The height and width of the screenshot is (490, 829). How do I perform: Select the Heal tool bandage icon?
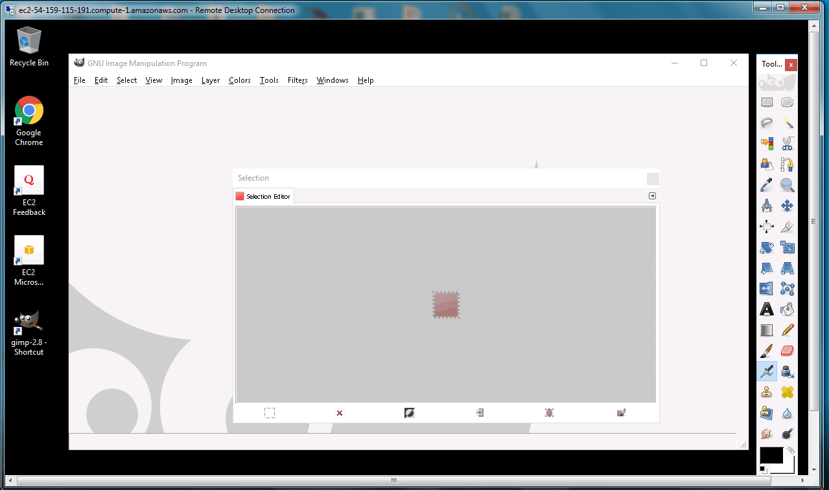[788, 392]
